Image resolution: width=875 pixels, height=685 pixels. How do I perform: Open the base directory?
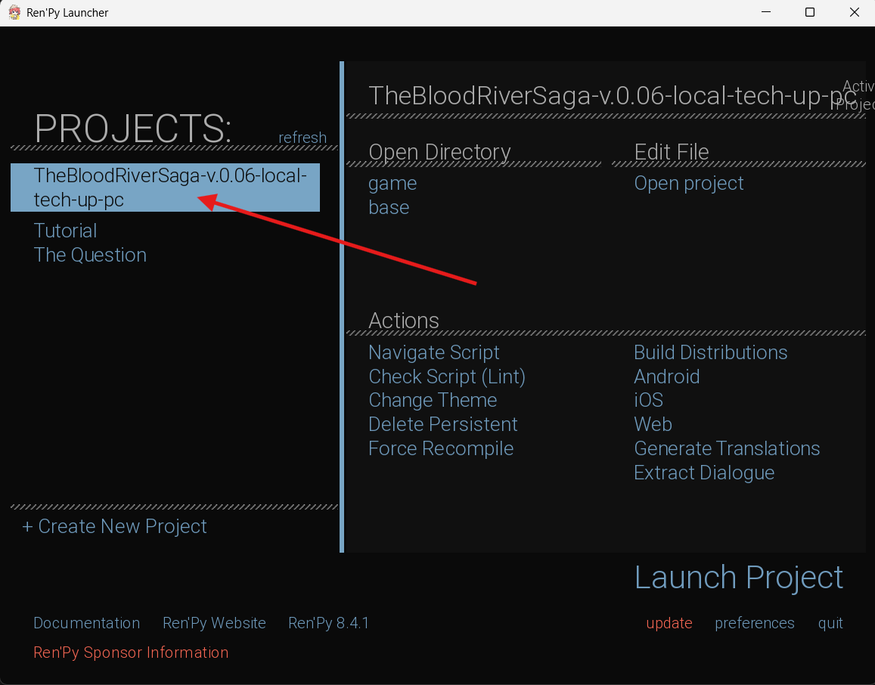389,207
